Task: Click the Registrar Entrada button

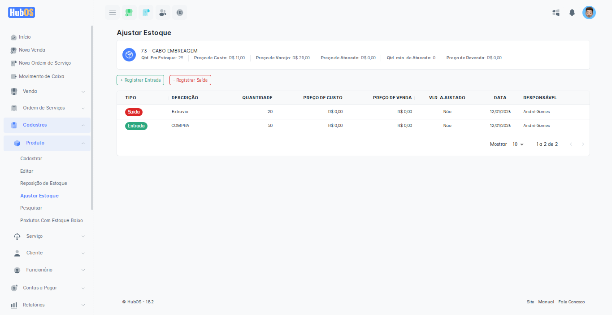Action: (x=140, y=80)
